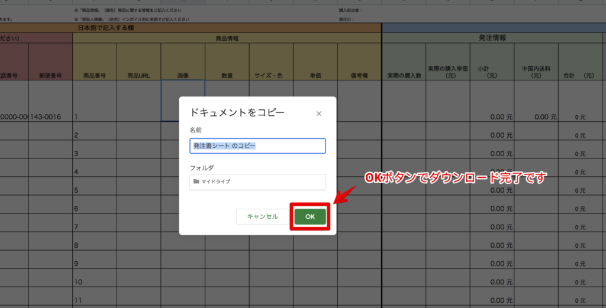Viewport: 606px width, 308px height.
Task: Select the 郵便番号 column header
Action: pos(50,61)
